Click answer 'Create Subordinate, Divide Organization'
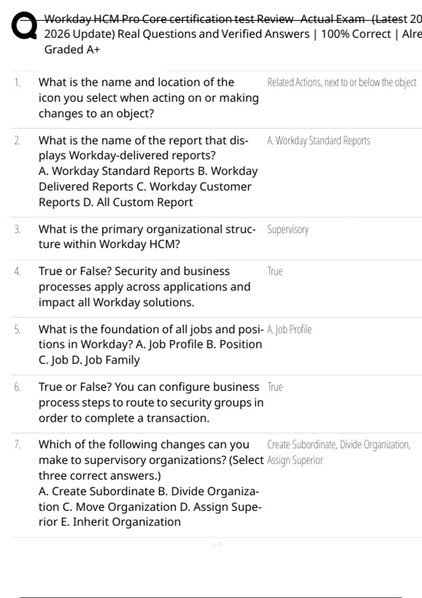Screen dimensions: 422x598 [x=339, y=445]
